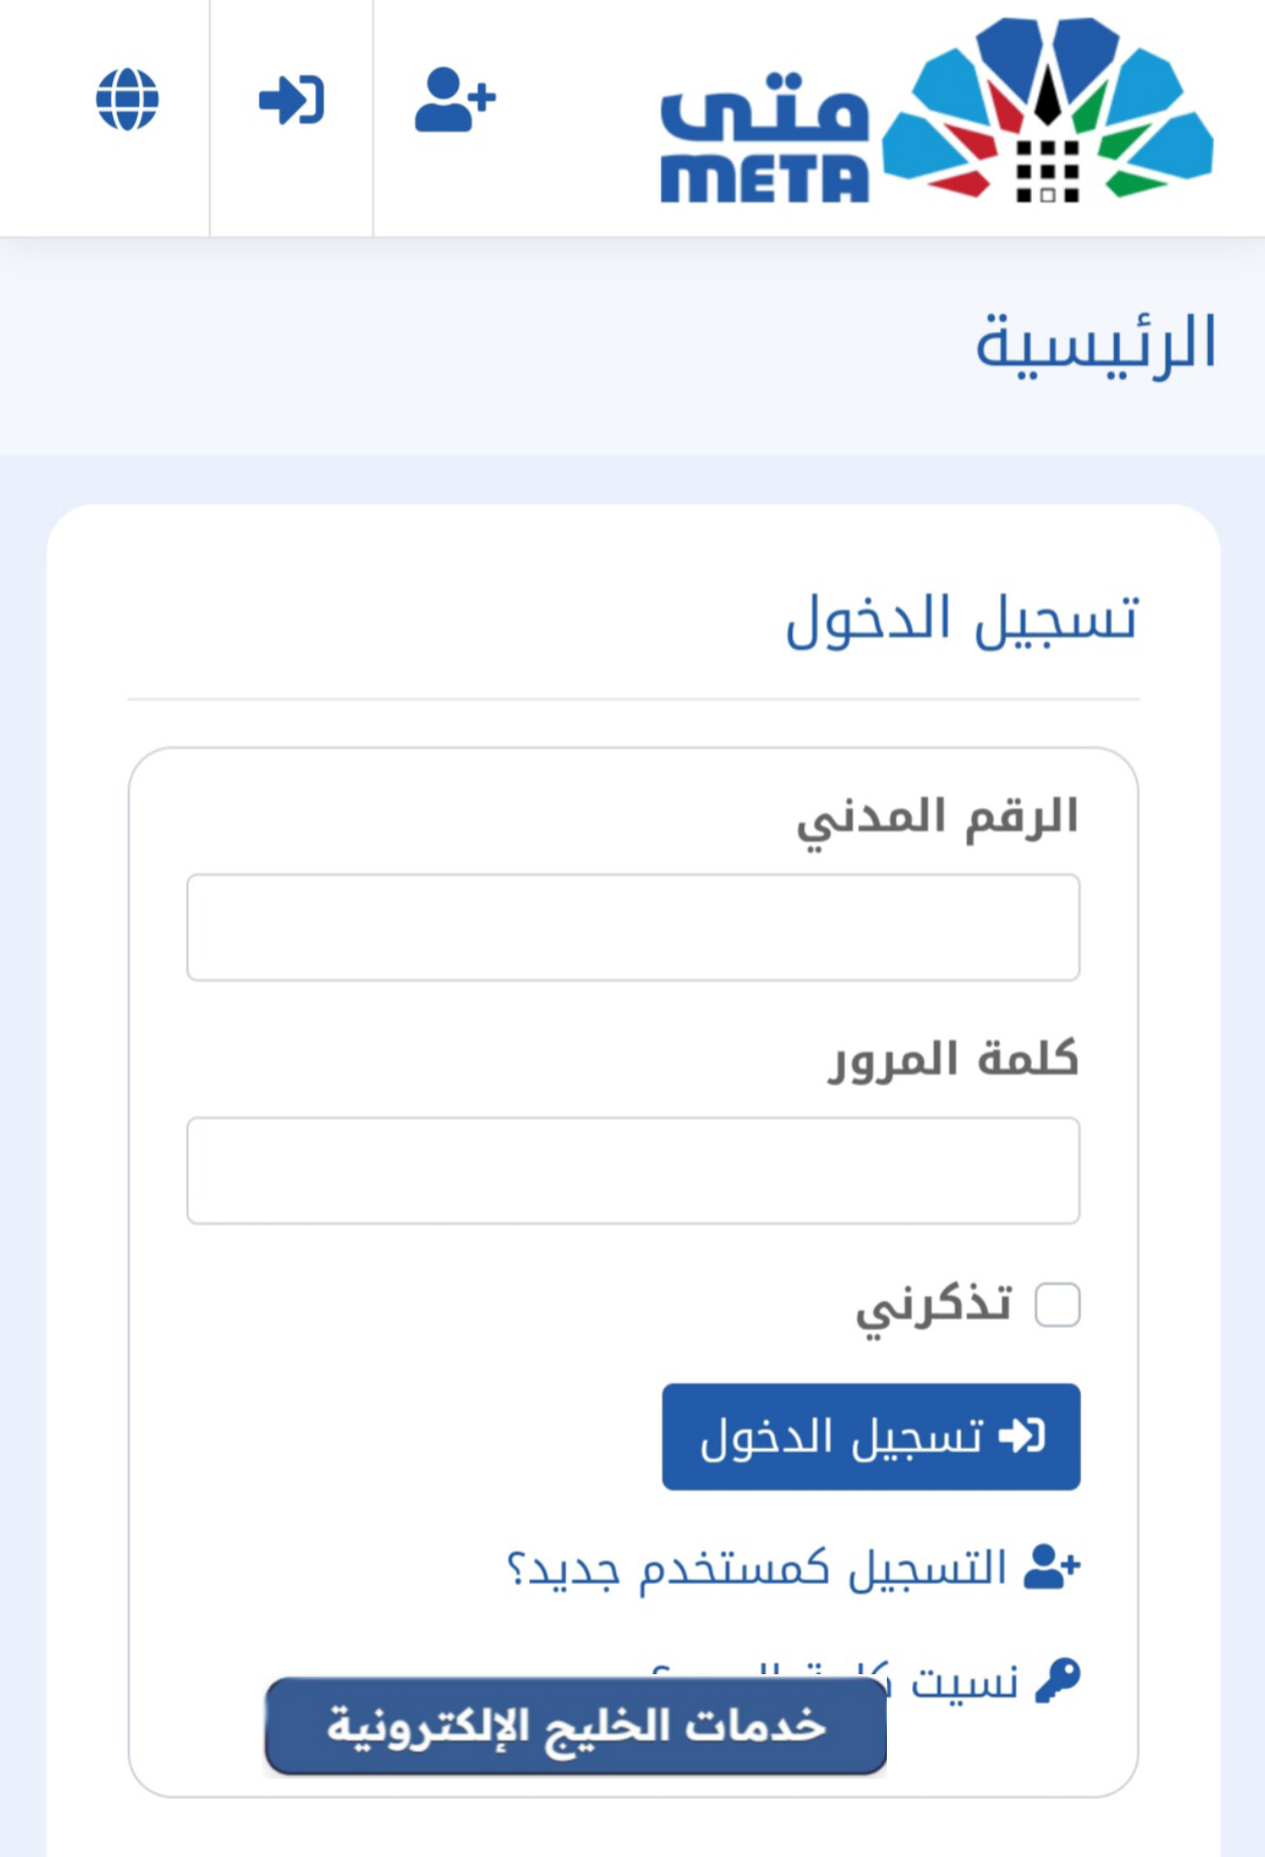Click the الرقم المدني field label
1265x1857 pixels.
936,818
